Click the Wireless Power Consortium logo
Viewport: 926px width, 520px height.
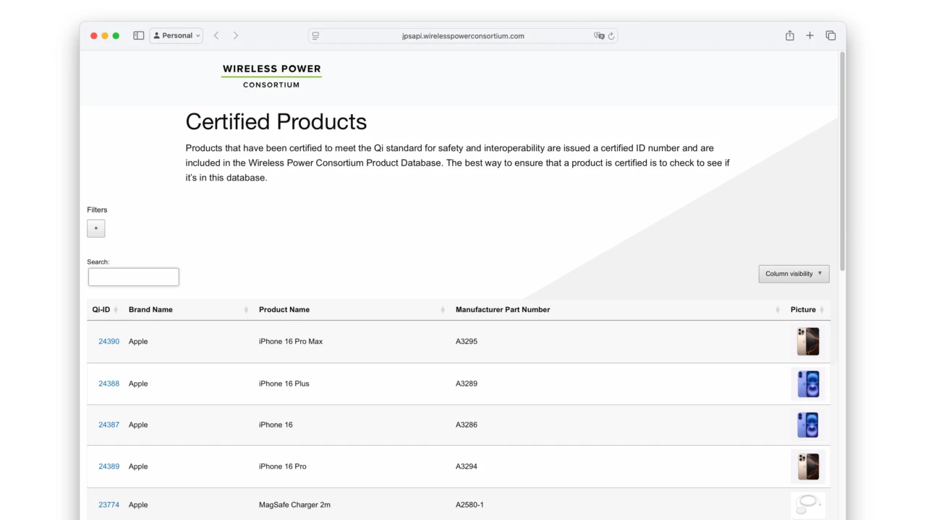271,76
